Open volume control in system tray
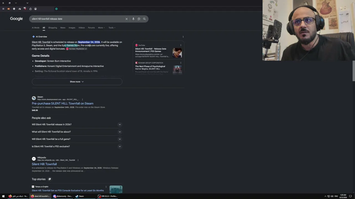The width and height of the screenshot is (355, 199). pos(332,196)
